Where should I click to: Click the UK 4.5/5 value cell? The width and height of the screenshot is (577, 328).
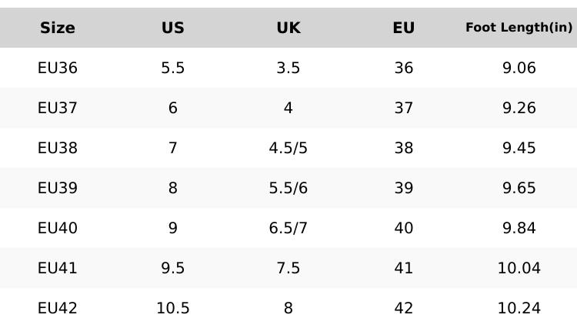coord(288,148)
